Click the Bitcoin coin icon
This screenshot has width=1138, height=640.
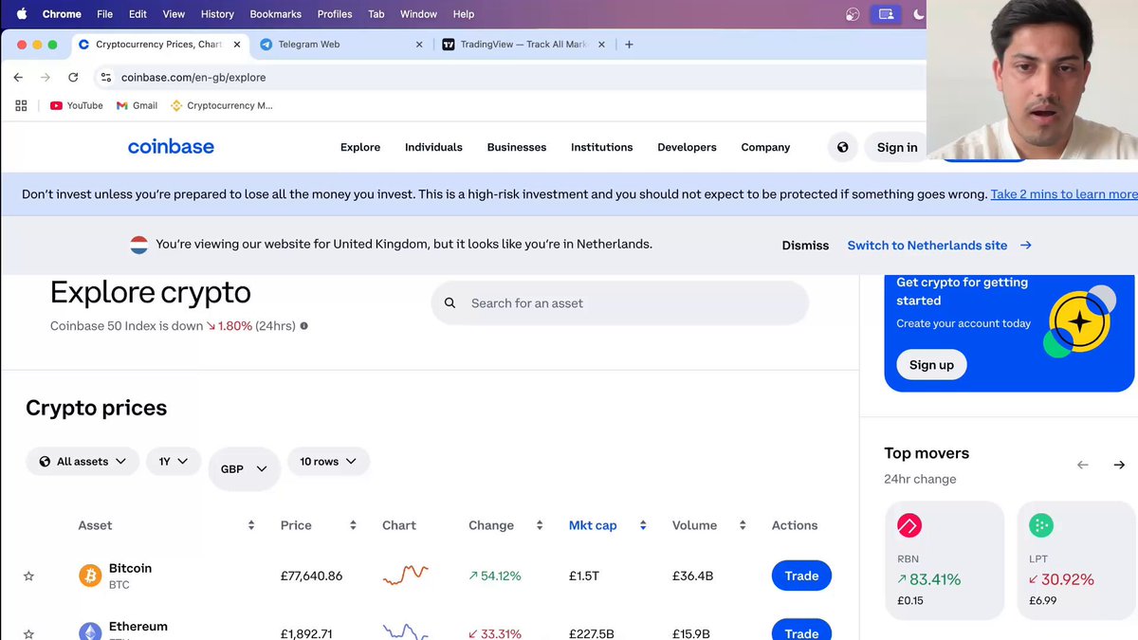pyautogui.click(x=90, y=576)
